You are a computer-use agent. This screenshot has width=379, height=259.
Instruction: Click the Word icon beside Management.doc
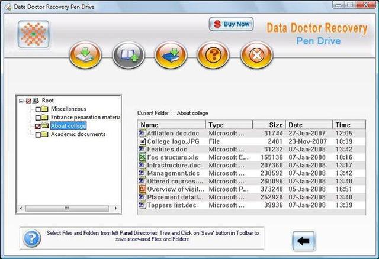point(142,173)
